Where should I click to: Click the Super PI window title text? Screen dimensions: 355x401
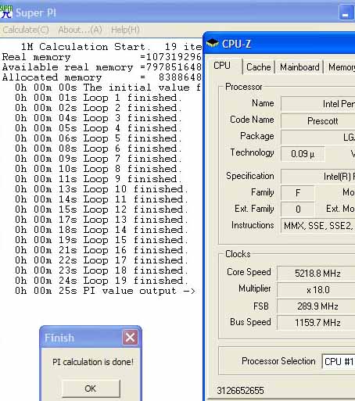[x=36, y=13]
